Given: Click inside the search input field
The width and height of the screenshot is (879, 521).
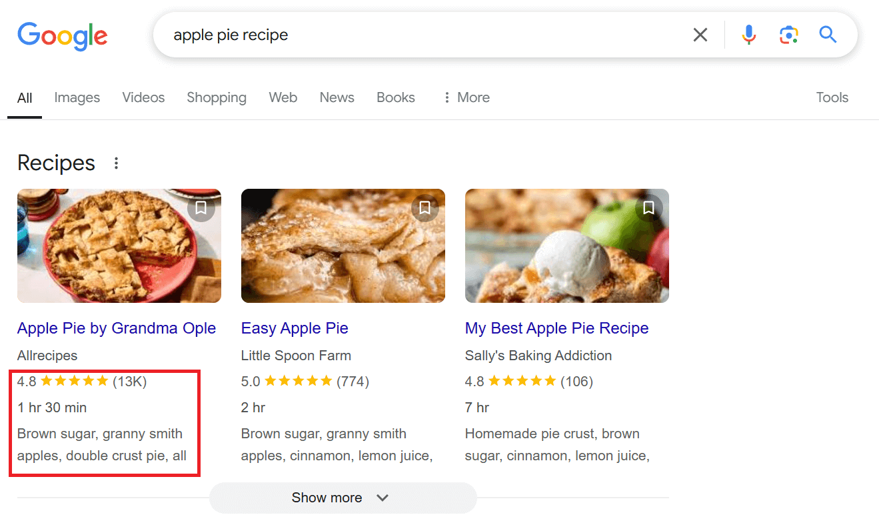Looking at the screenshot, I should tap(400, 34).
